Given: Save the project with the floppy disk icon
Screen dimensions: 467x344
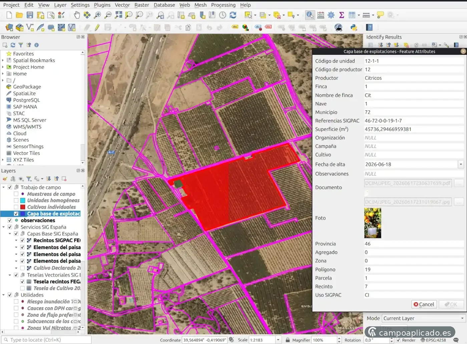Looking at the screenshot, I should [x=30, y=15].
